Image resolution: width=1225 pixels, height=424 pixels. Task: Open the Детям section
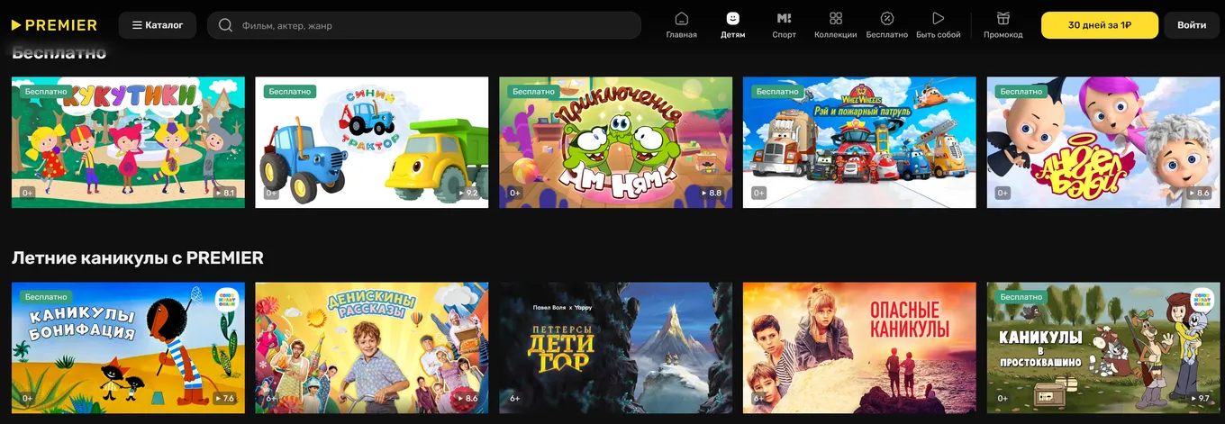click(x=733, y=25)
